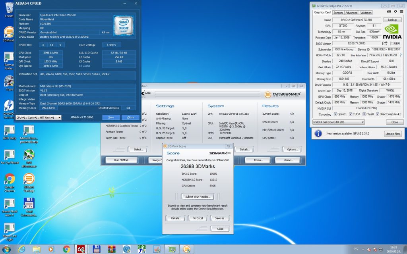This screenshot has height=254, width=407.
Task: Click the GPU-Z screenshot camera icon
Action: tap(389, 12)
